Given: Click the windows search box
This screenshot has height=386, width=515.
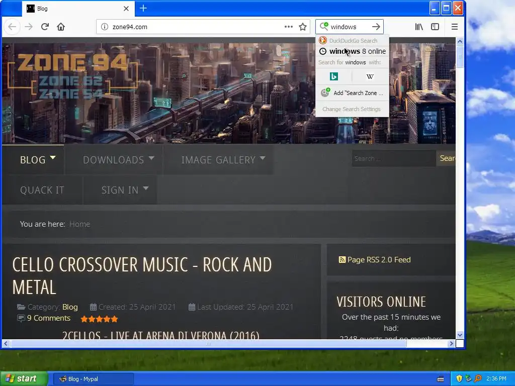Looking at the screenshot, I should click(349, 27).
